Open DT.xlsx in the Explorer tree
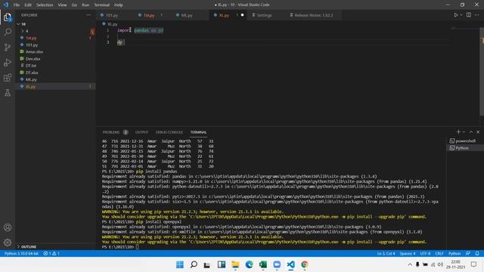Image resolution: width=484 pixels, height=272 pixels. coord(55,73)
